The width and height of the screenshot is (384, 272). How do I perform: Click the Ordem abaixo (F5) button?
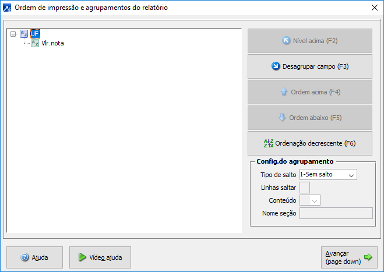310,118
